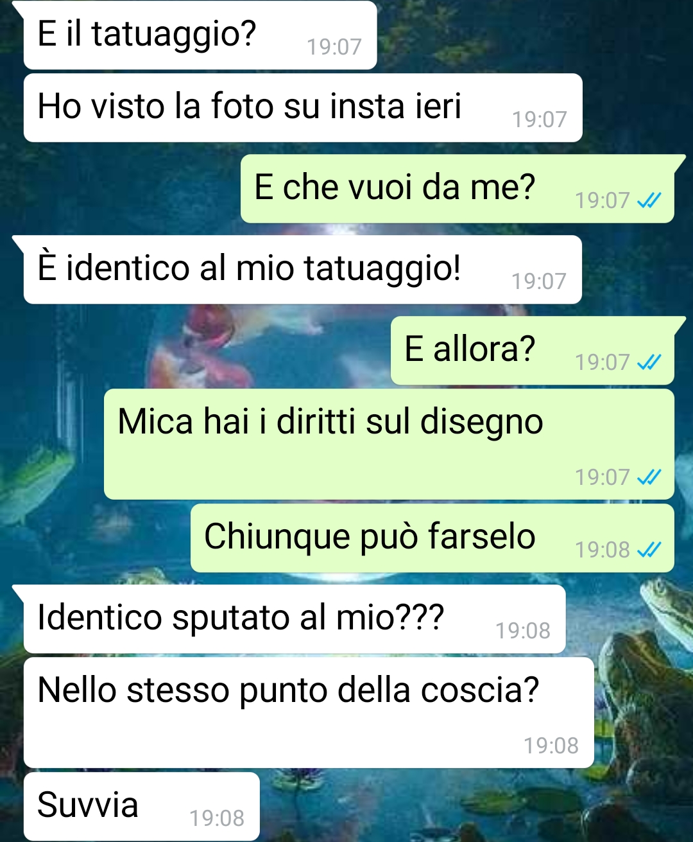693x842 pixels.
Task: Select the 'È identico al mio tatuaggio!' message
Action: pyautogui.click(x=302, y=270)
